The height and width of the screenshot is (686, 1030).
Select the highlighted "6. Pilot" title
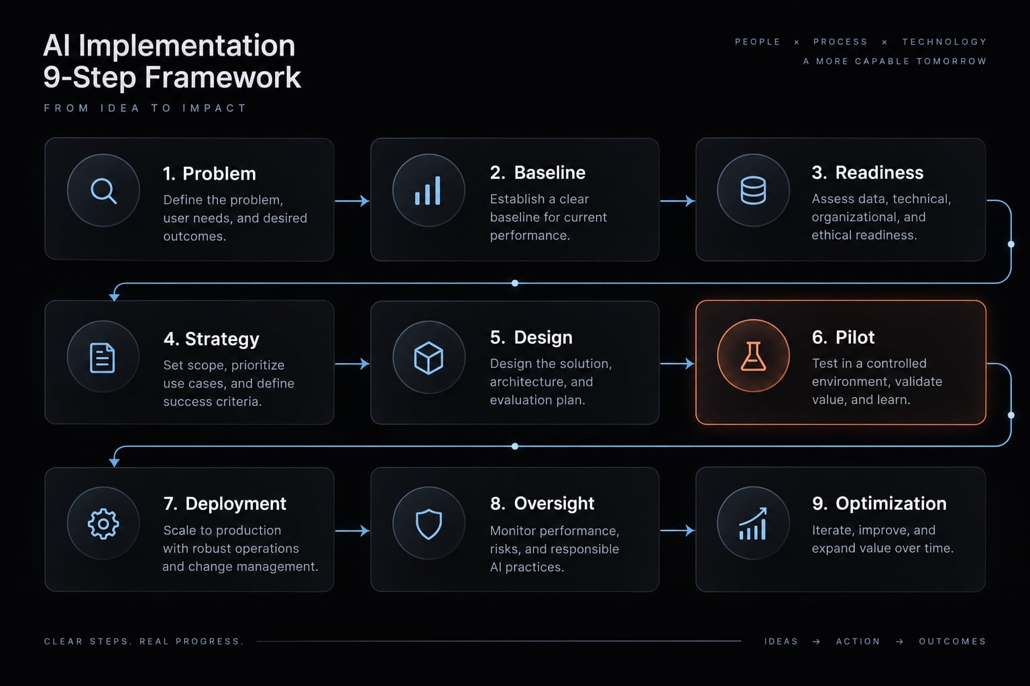pyautogui.click(x=844, y=337)
